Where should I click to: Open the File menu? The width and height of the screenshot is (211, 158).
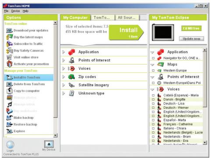[x=6, y=11]
